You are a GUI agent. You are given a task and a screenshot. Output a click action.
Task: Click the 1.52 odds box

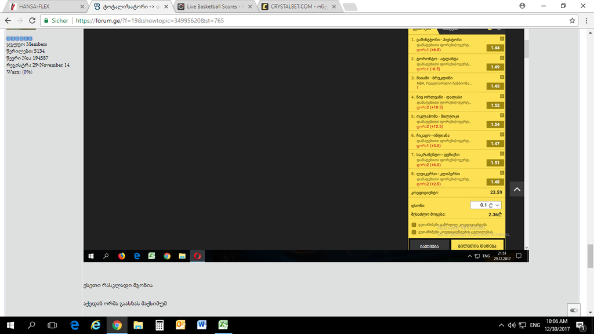coord(495,106)
